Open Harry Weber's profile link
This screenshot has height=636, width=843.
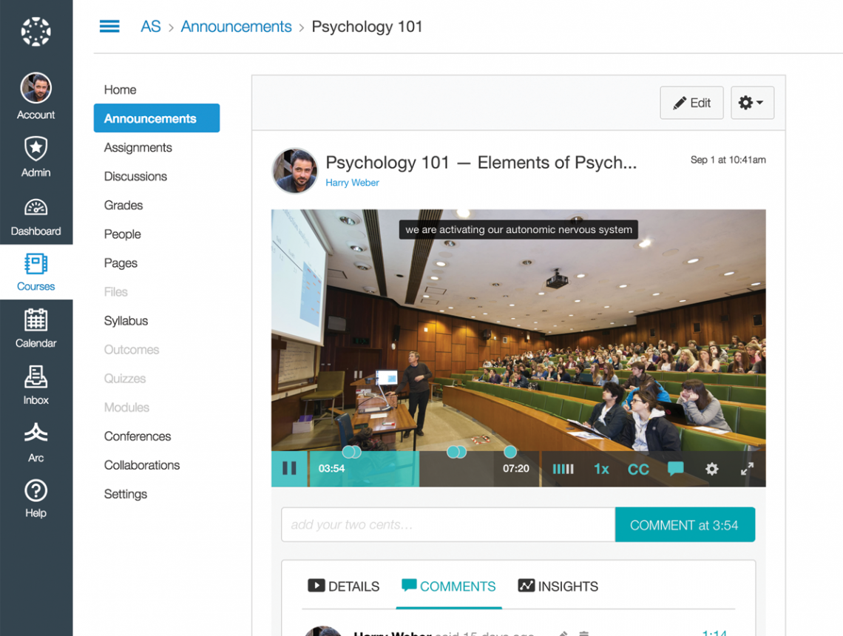(352, 182)
